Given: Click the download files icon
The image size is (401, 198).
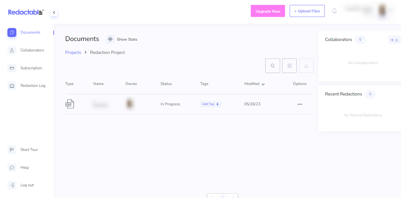Looking at the screenshot, I should click(x=306, y=66).
